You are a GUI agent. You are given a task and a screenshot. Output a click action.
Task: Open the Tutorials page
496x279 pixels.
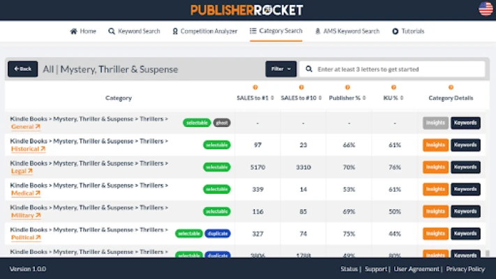pyautogui.click(x=408, y=31)
